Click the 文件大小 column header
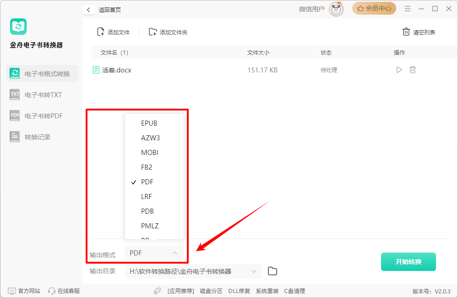458x298 pixels. [x=258, y=53]
